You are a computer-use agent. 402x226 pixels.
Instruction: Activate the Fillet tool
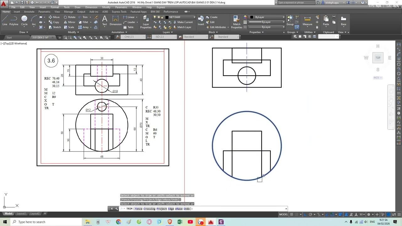[x=83, y=22]
